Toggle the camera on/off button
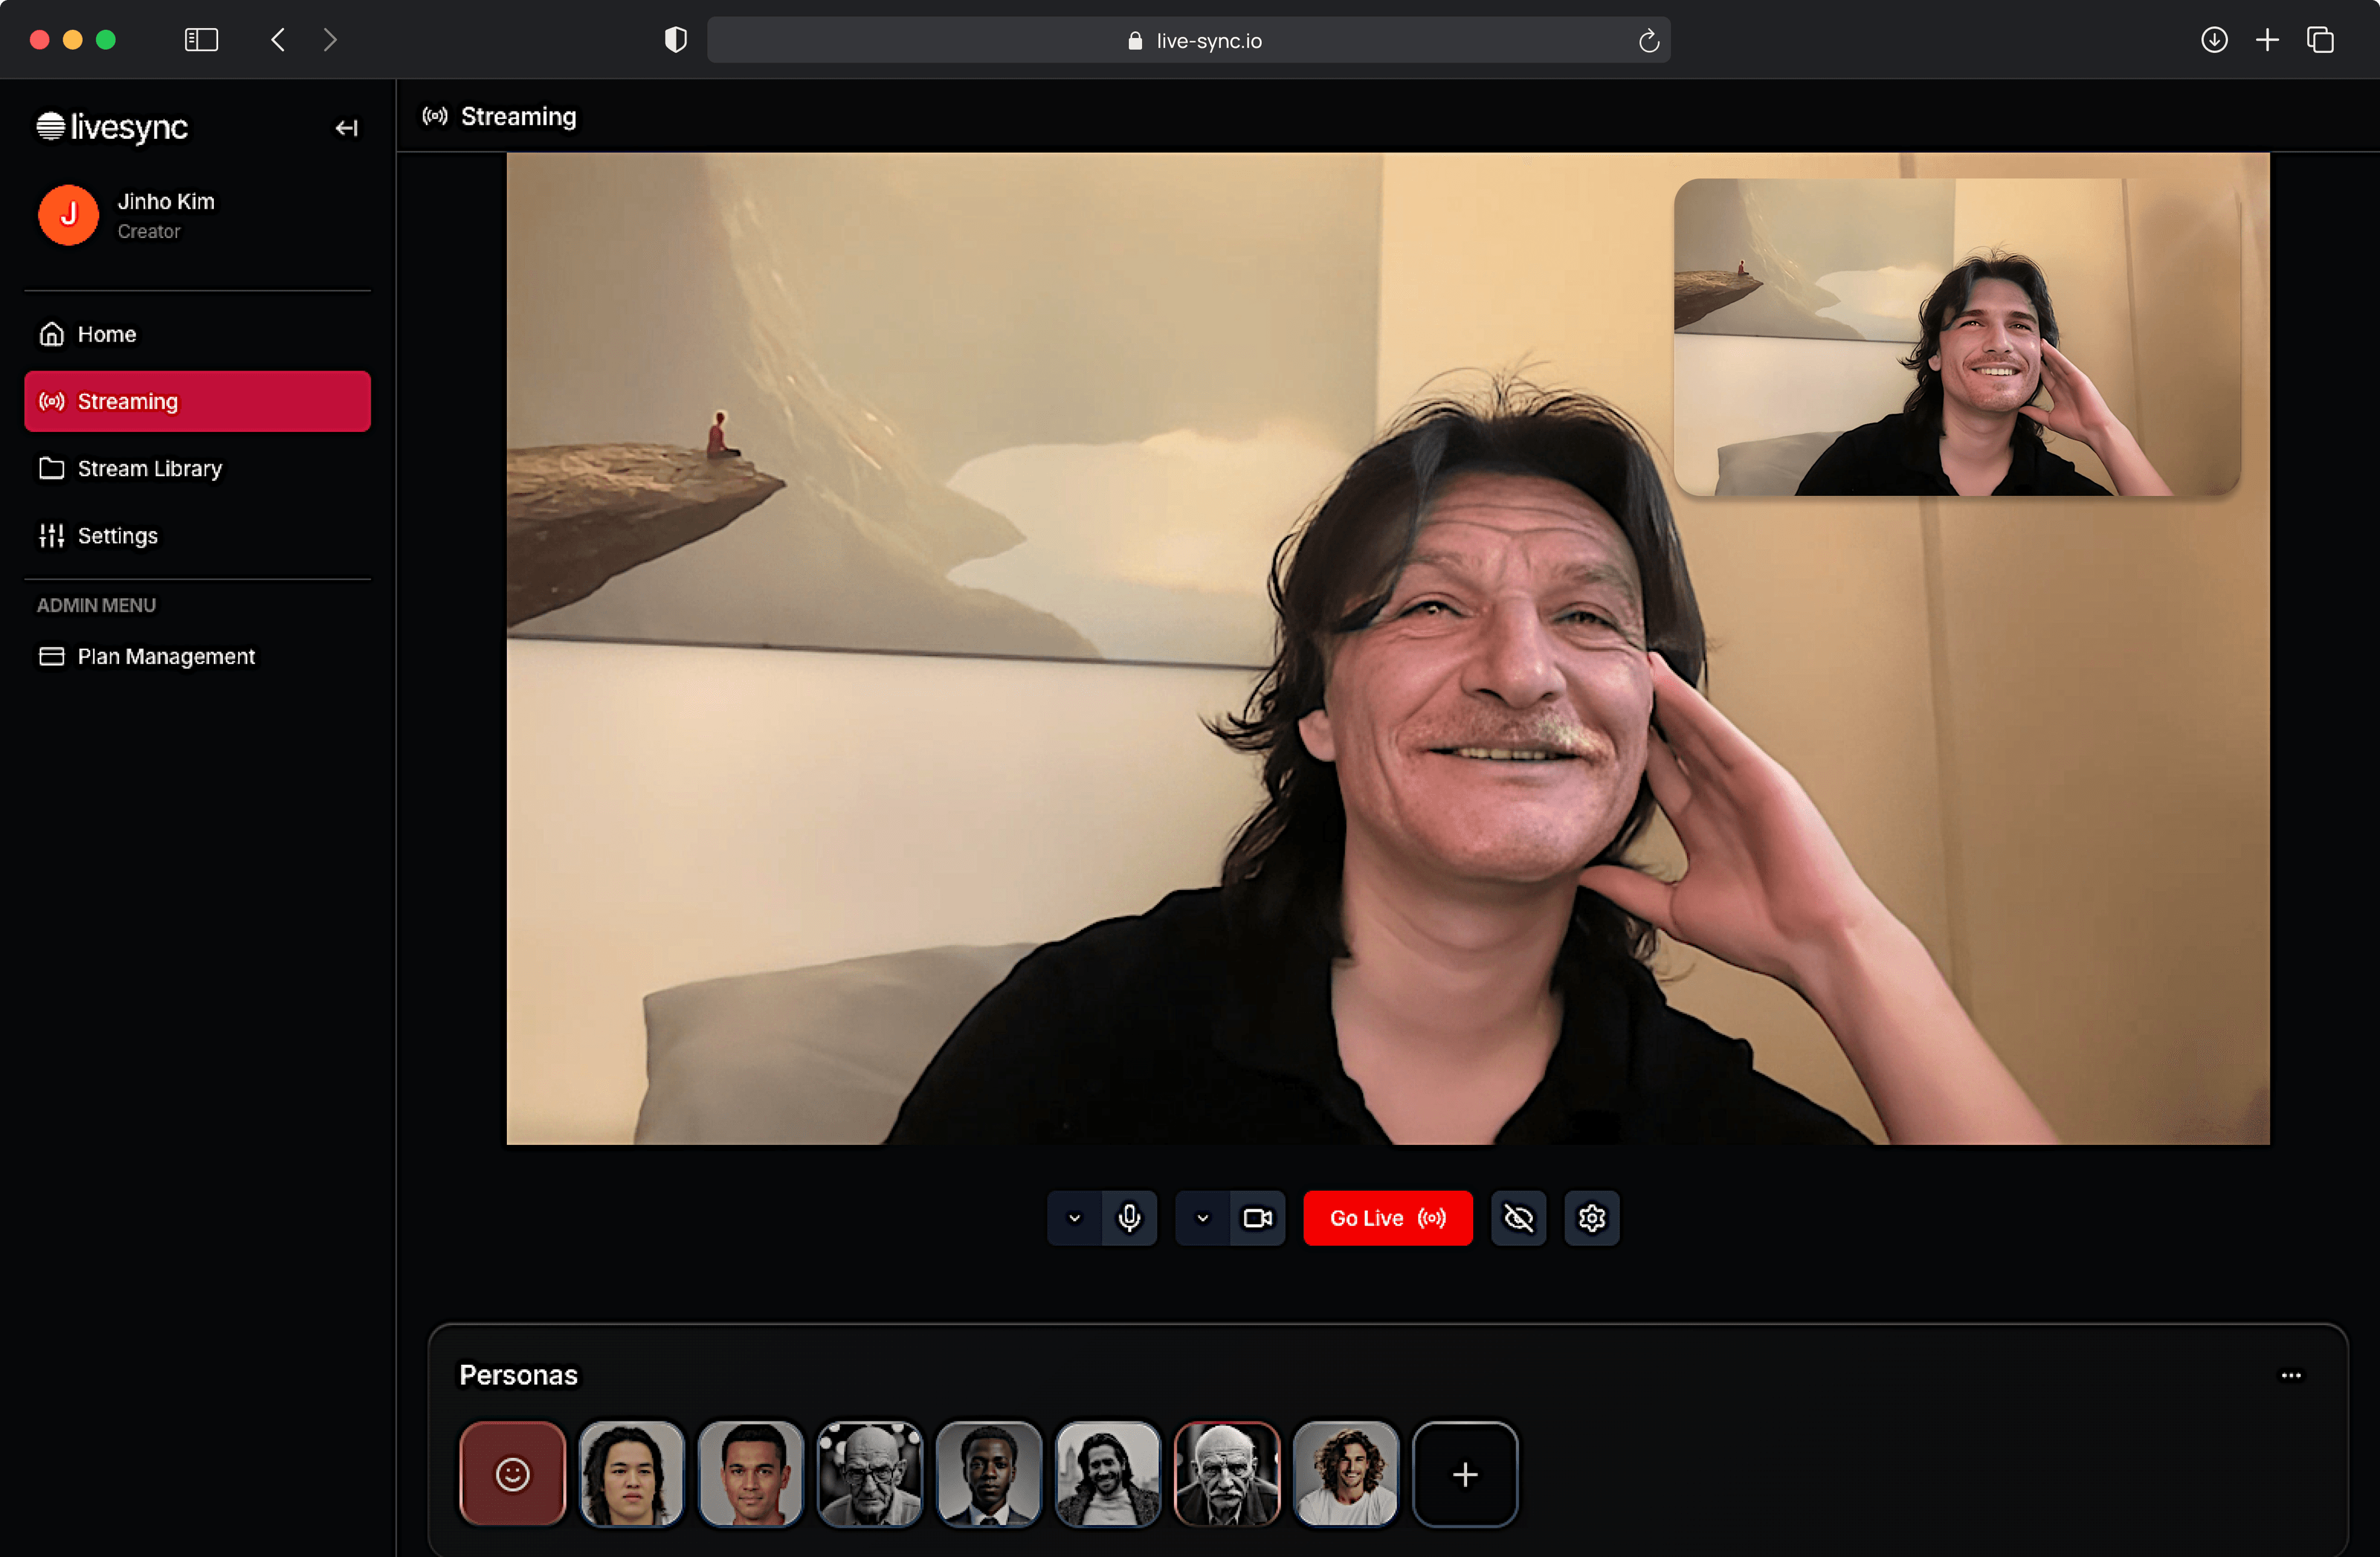Viewport: 2380px width, 1557px height. [x=1257, y=1217]
